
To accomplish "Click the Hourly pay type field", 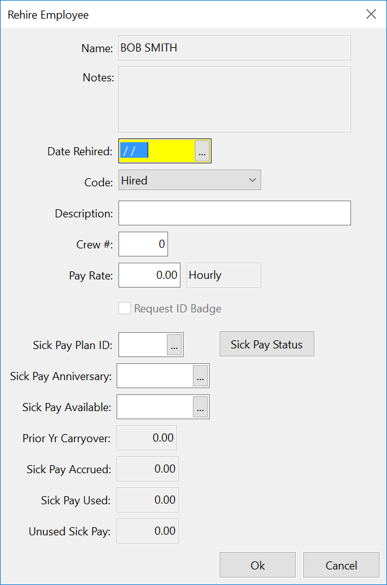I will [223, 275].
